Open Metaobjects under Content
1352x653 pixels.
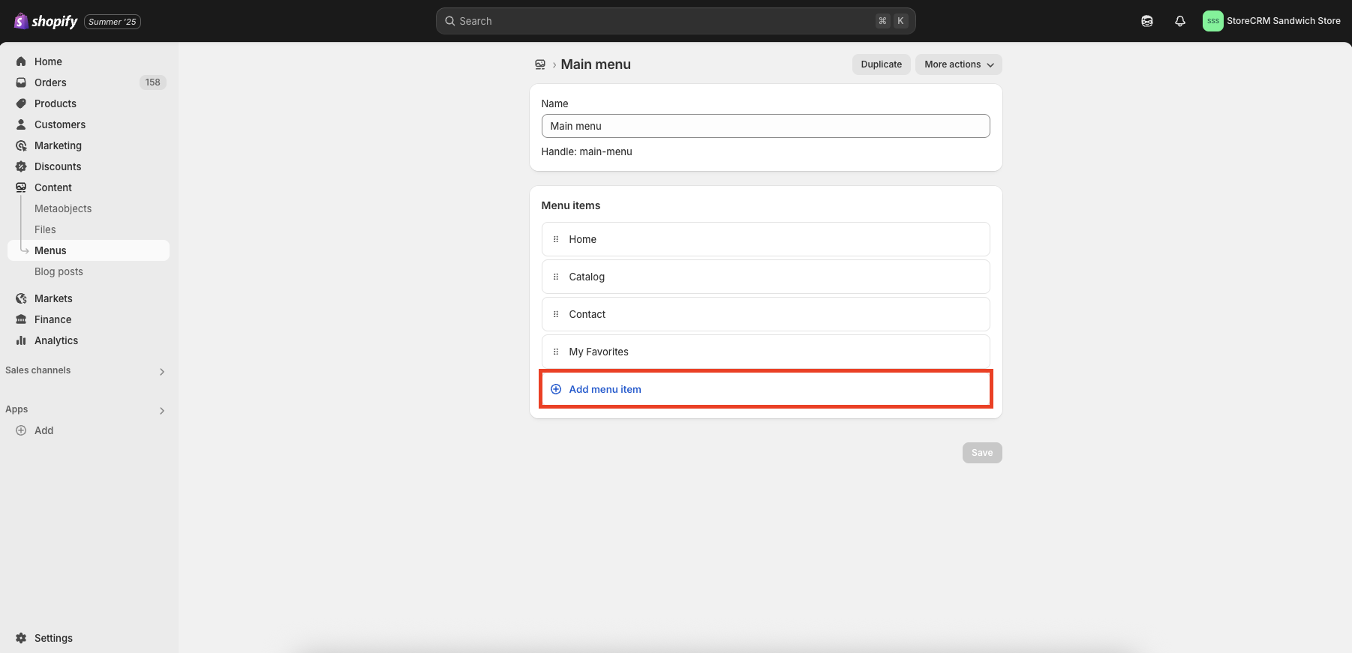[63, 208]
